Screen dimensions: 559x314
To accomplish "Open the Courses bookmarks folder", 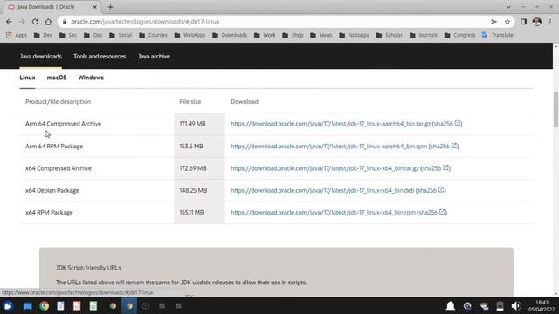I will [x=154, y=35].
